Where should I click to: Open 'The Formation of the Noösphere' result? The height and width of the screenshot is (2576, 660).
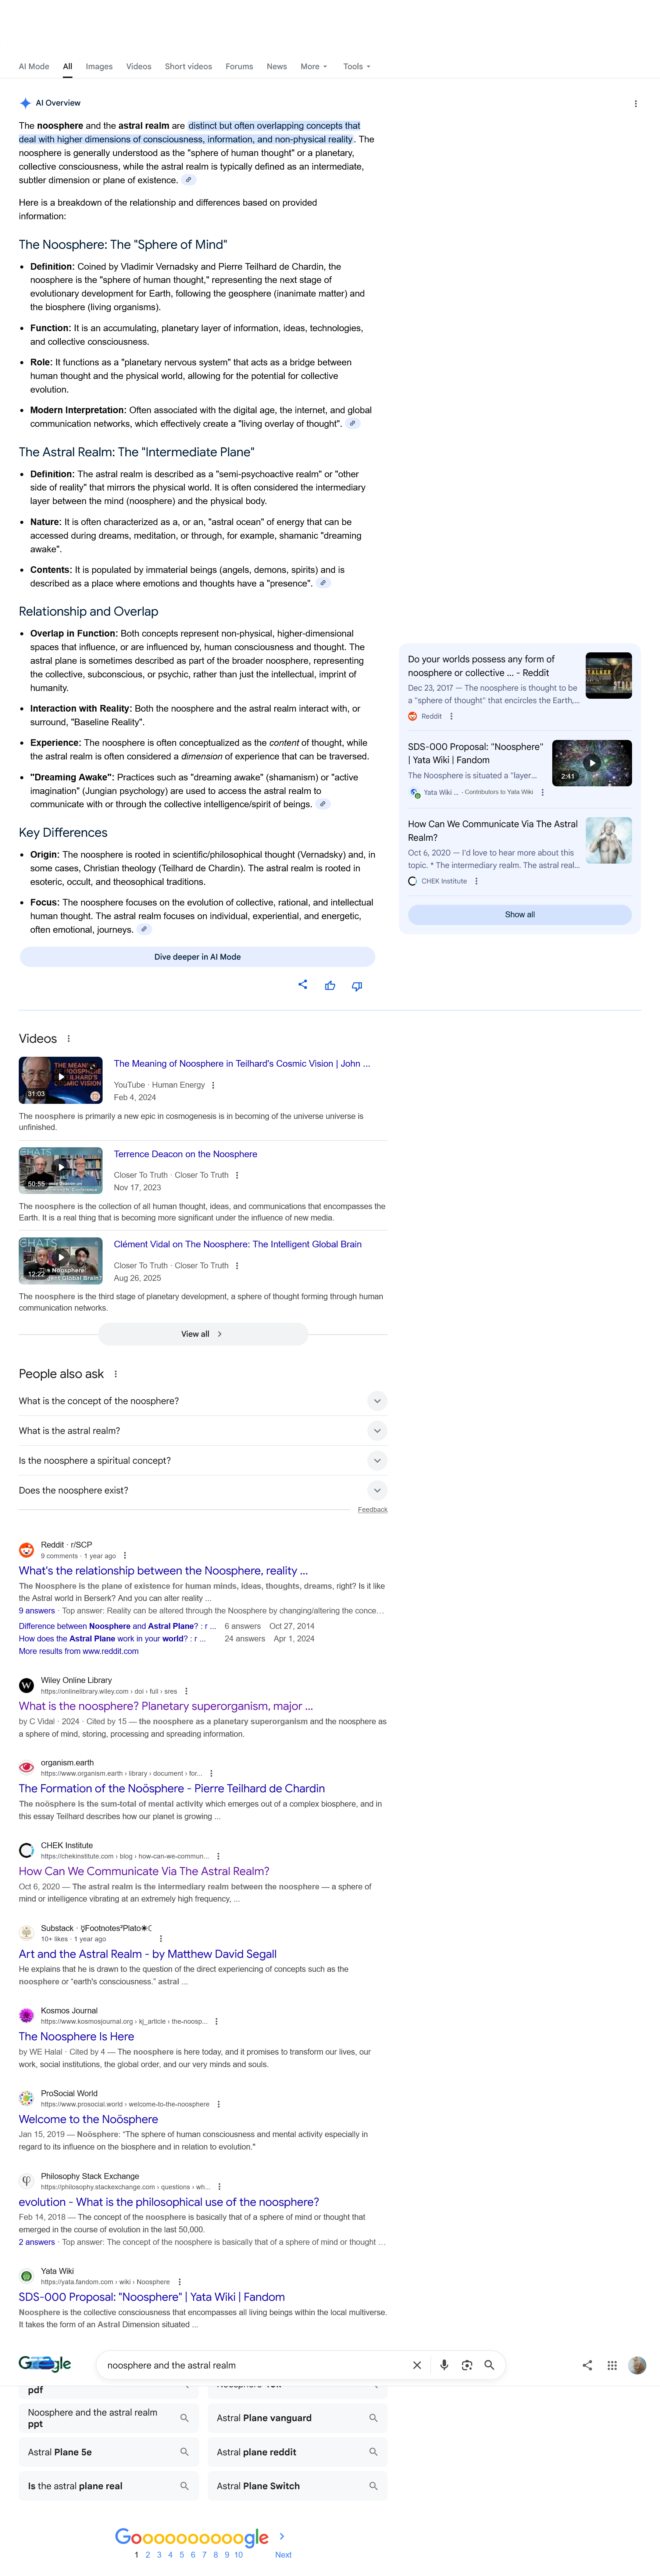tap(172, 1788)
